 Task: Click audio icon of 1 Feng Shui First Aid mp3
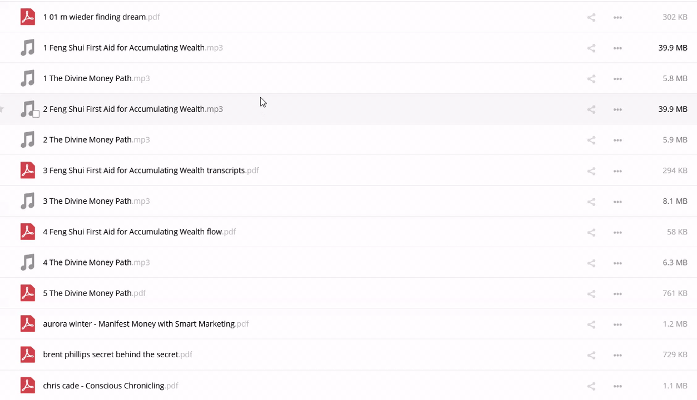(x=28, y=48)
